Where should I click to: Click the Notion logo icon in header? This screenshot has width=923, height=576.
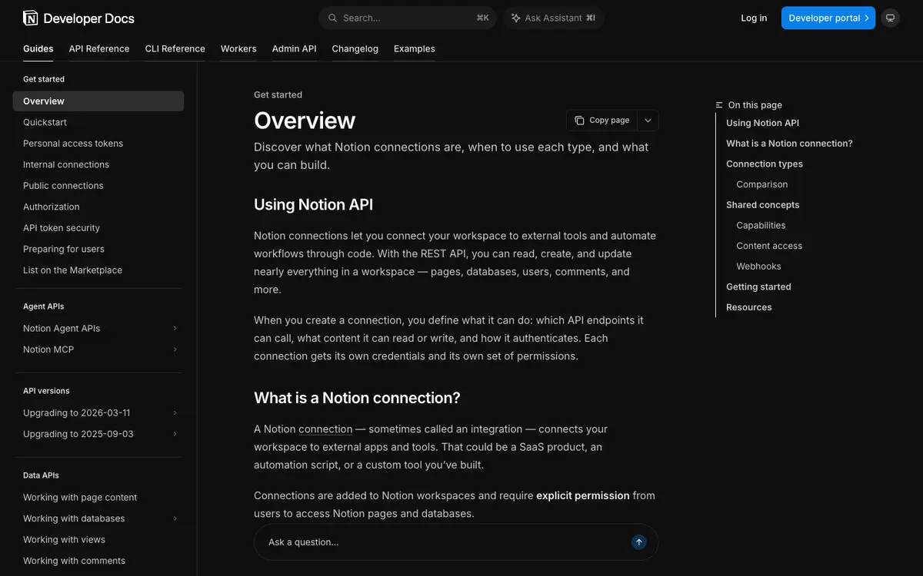(30, 18)
